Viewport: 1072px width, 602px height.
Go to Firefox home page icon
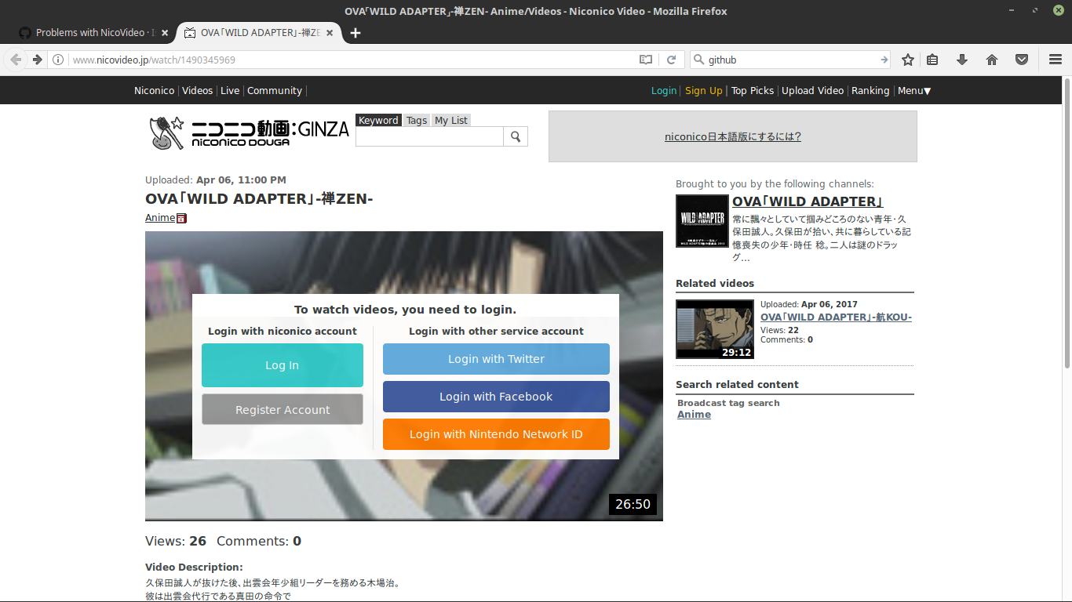pyautogui.click(x=992, y=60)
